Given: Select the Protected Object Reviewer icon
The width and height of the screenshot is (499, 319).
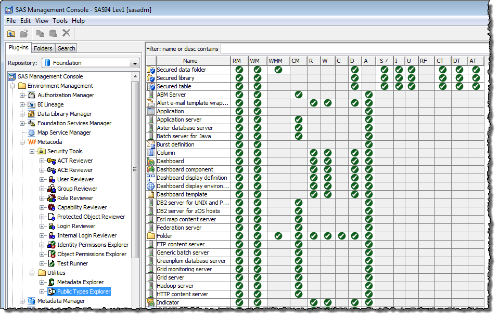Looking at the screenshot, I should click(x=52, y=217).
